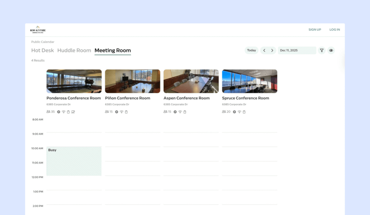Toggle the eye visibility icon beside the filter

point(331,50)
